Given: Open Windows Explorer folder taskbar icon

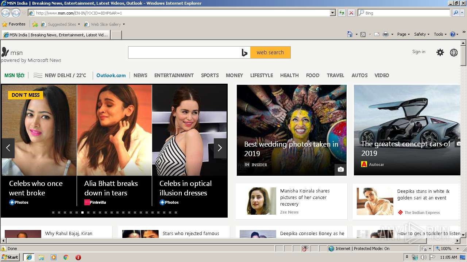Looking at the screenshot, I should pyautogui.click(x=41, y=257).
